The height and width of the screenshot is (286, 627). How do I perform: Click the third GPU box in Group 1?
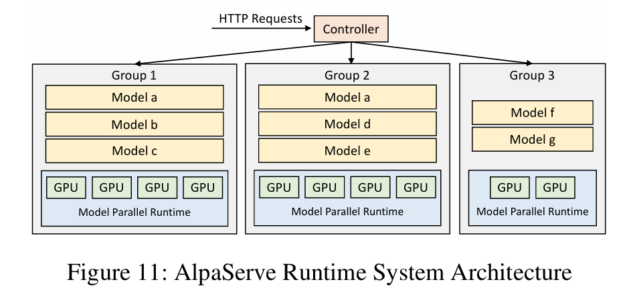click(157, 187)
